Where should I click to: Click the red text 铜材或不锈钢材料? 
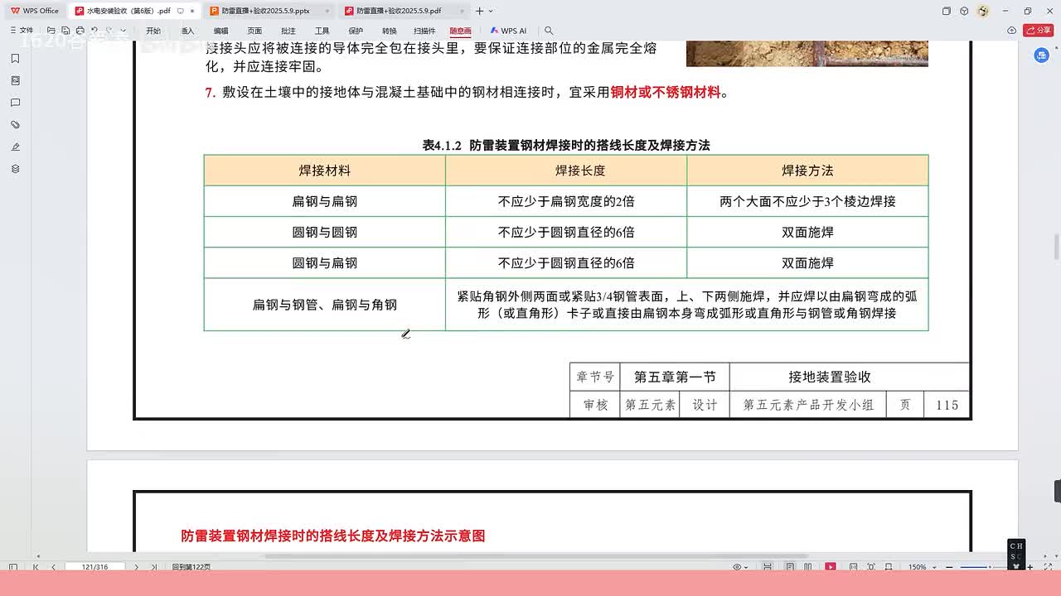pos(666,93)
